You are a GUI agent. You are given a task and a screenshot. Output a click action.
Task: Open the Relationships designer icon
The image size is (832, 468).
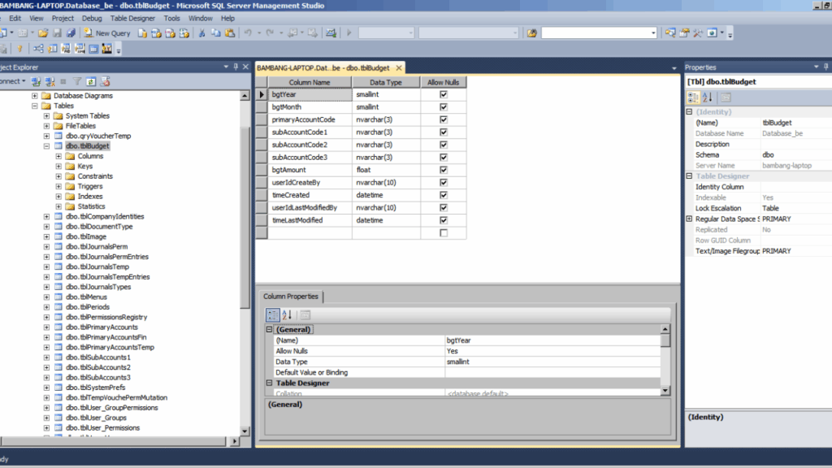[x=37, y=49]
